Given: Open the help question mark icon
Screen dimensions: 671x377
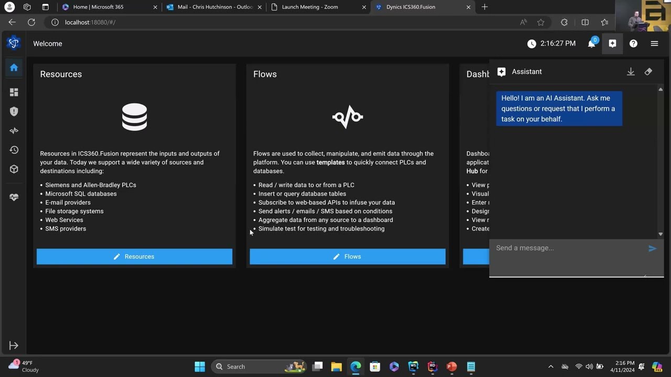Looking at the screenshot, I should pyautogui.click(x=633, y=43).
